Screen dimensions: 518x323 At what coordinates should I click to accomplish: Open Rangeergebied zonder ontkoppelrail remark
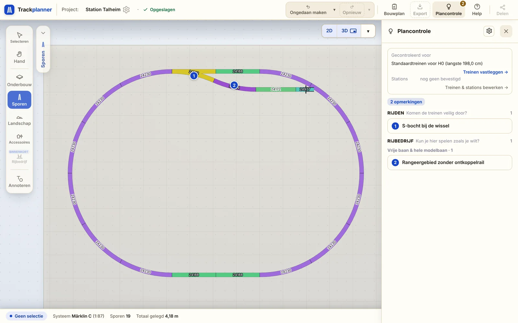tap(450, 162)
